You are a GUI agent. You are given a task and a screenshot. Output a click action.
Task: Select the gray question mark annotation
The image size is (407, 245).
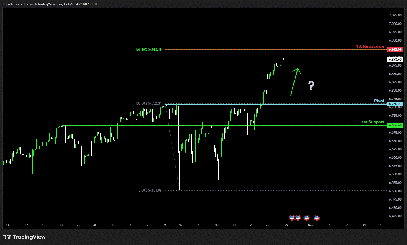(311, 85)
